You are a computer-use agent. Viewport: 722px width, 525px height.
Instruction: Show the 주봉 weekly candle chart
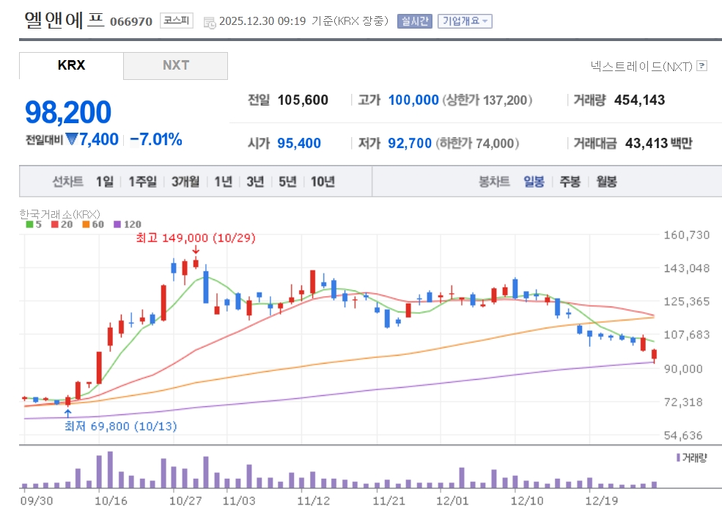tap(570, 182)
